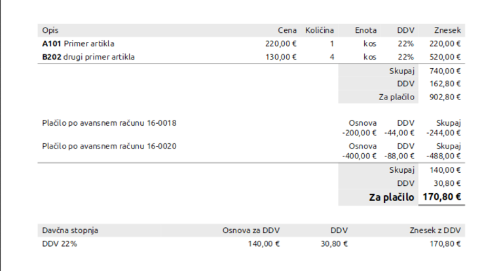Click the quantity 4 for B202
The image size is (501, 271).
(332, 57)
